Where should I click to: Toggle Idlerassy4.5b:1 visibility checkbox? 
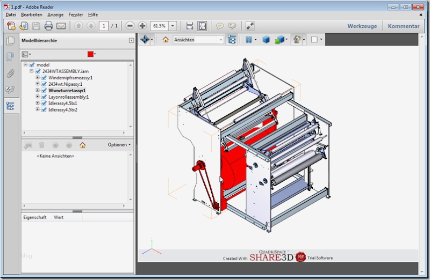44,103
